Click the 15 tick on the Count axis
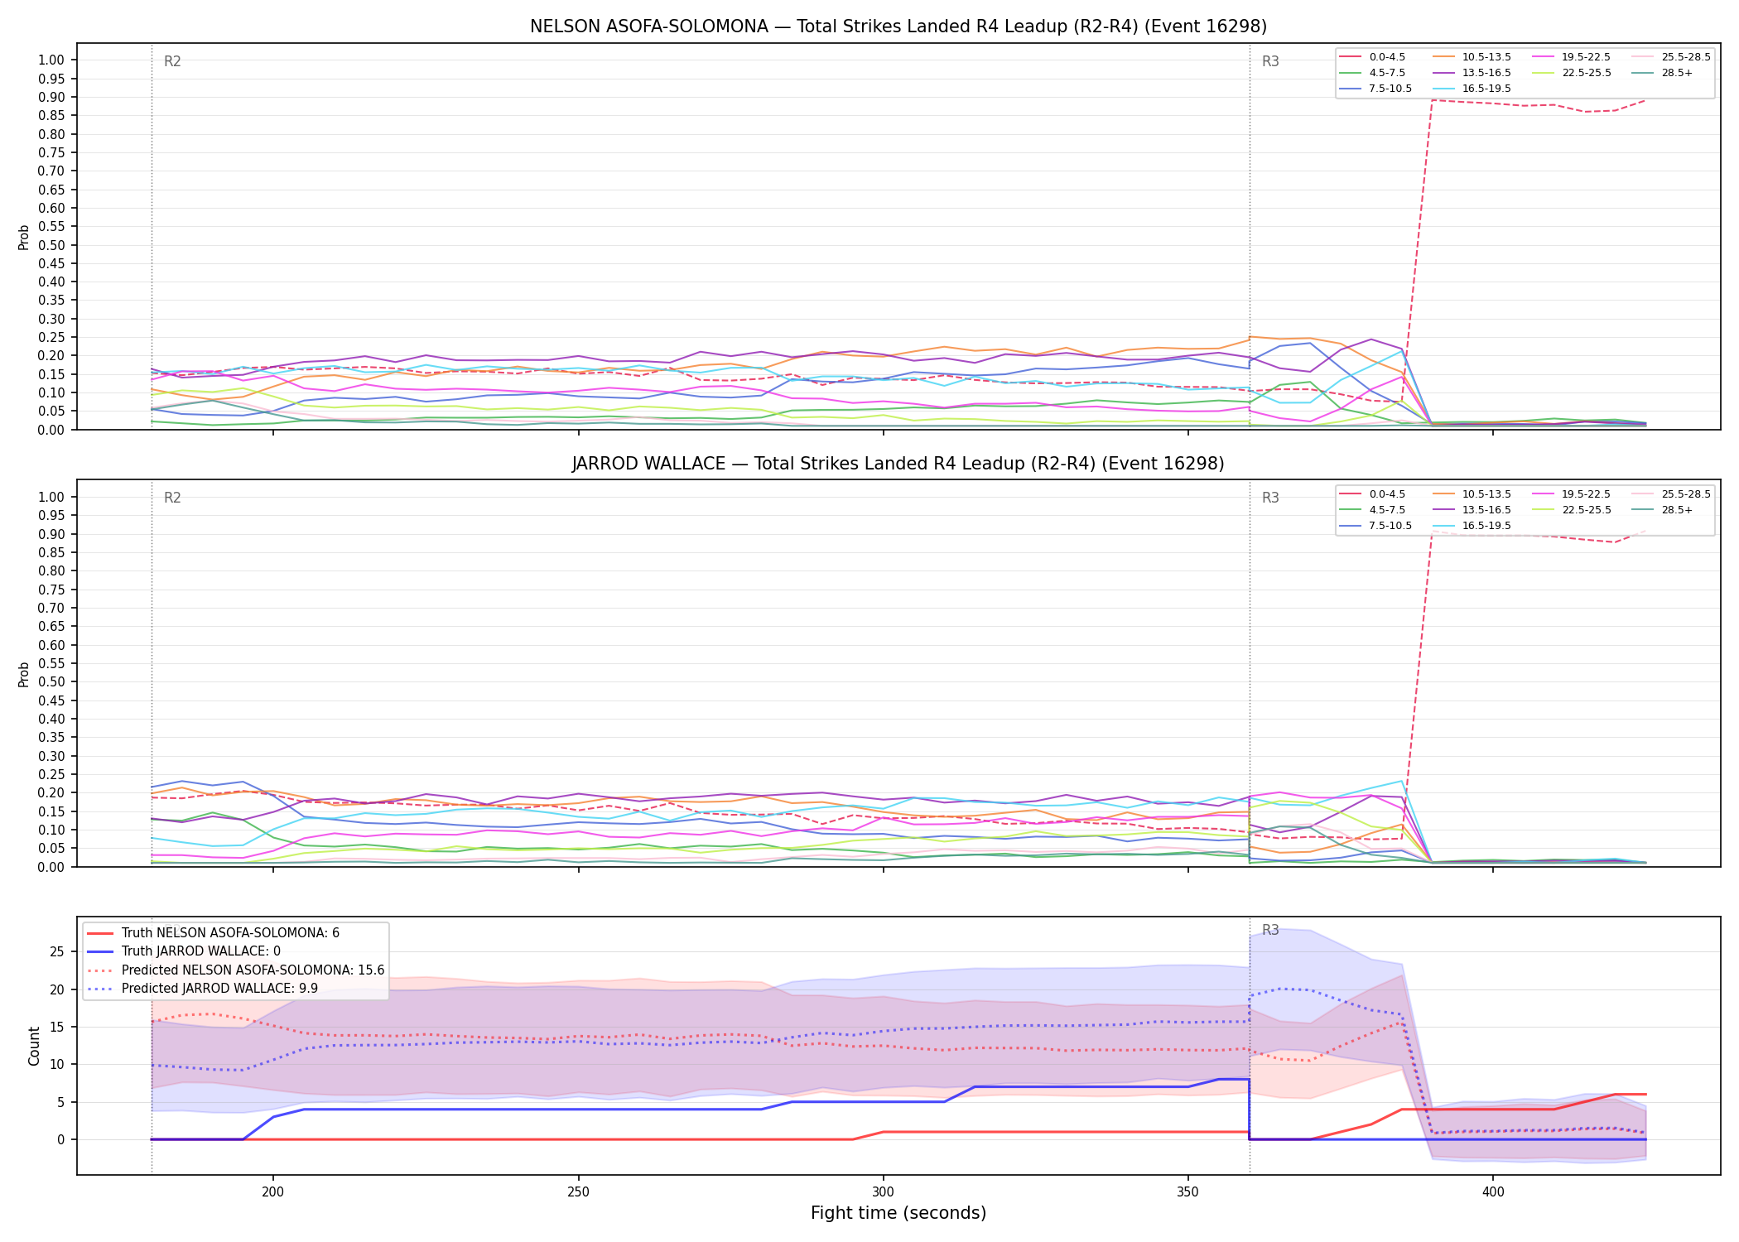 point(56,1027)
